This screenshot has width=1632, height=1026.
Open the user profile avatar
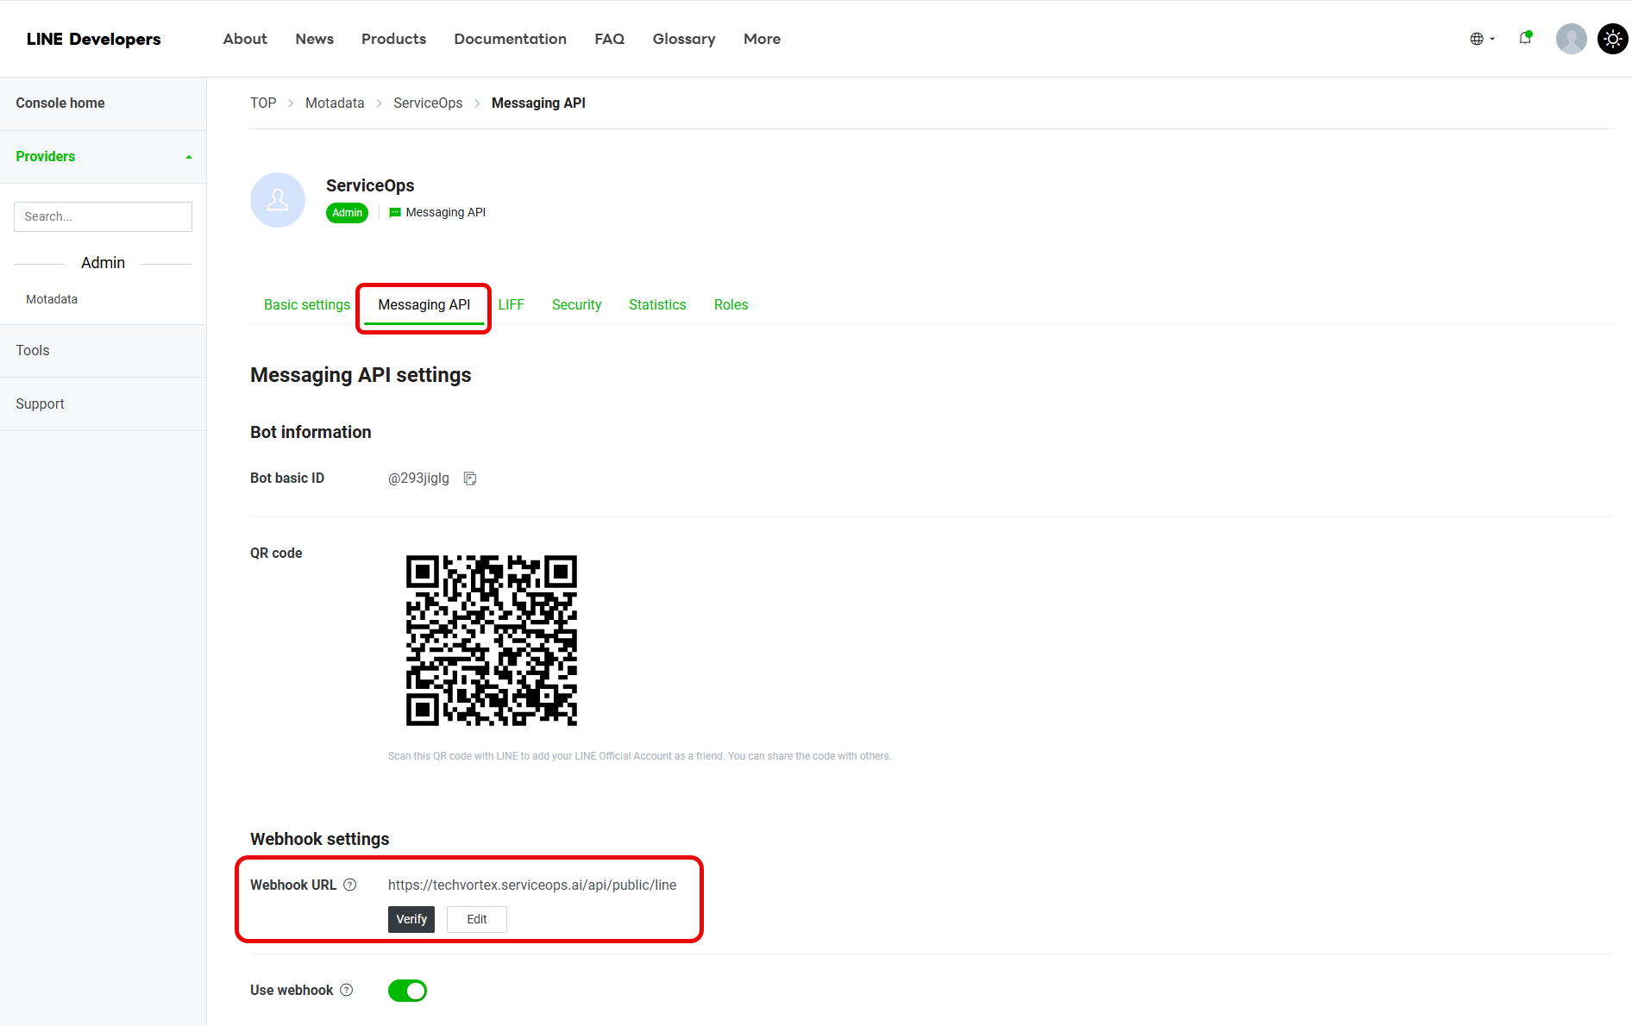pyautogui.click(x=1571, y=39)
